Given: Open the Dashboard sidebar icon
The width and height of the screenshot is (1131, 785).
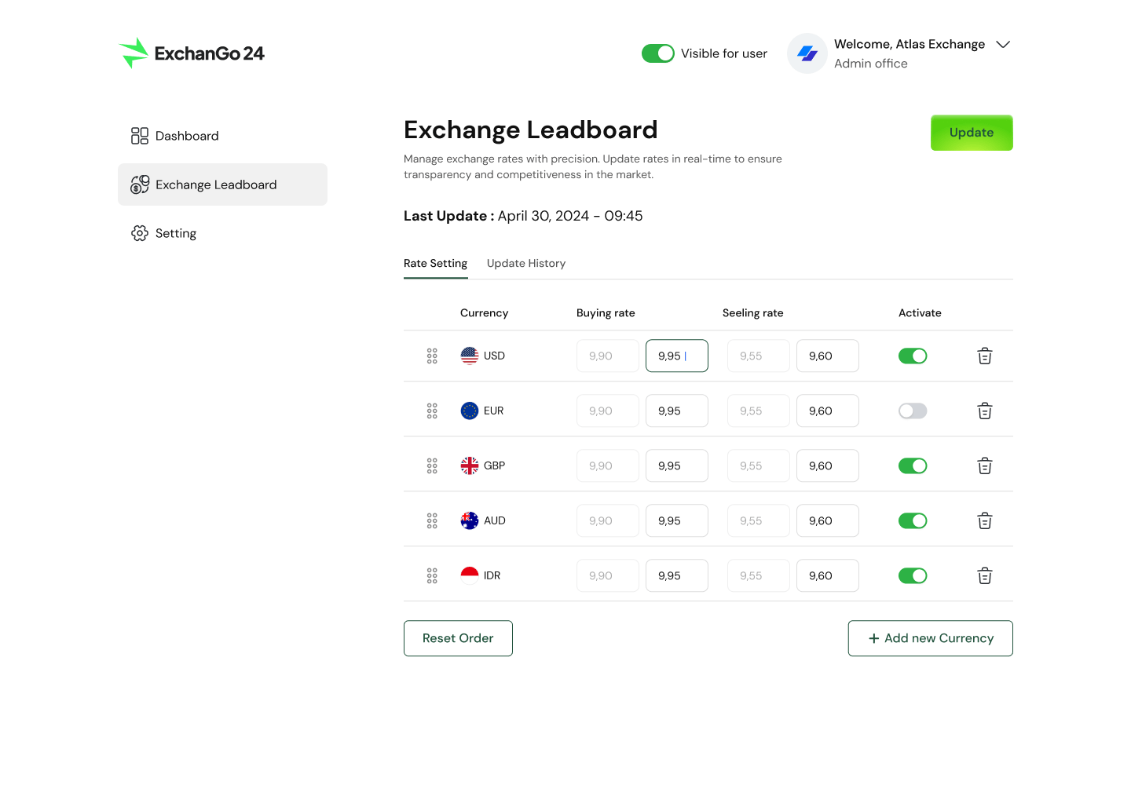Looking at the screenshot, I should tap(139, 135).
